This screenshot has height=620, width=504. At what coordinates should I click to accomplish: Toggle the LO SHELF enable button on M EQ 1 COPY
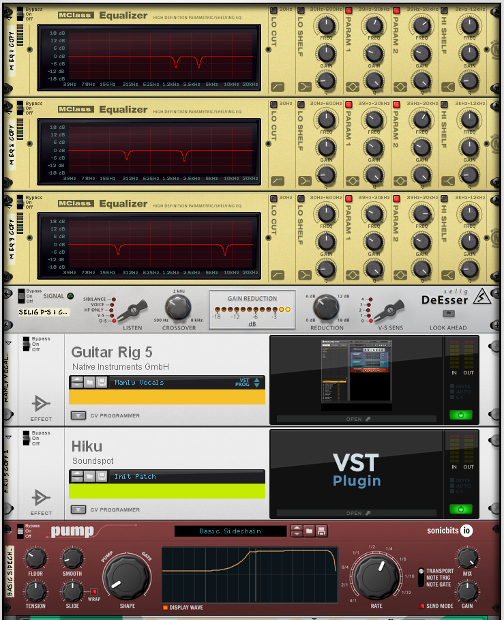click(x=301, y=10)
